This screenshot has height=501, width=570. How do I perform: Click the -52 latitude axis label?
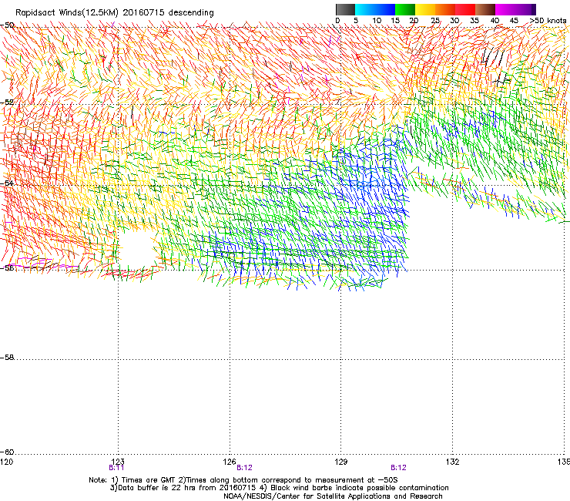coord(7,103)
